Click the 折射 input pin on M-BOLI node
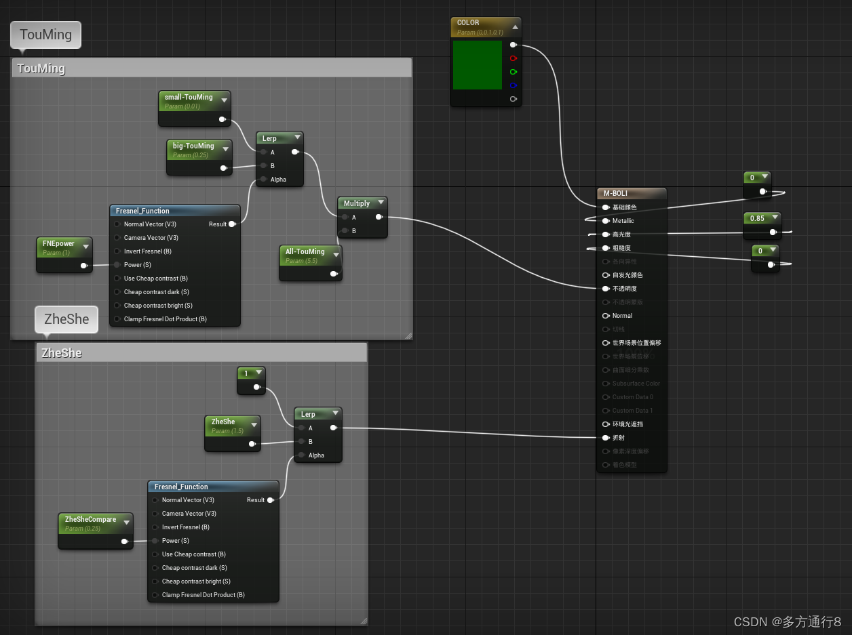Screen dimensions: 852x635 pos(606,437)
